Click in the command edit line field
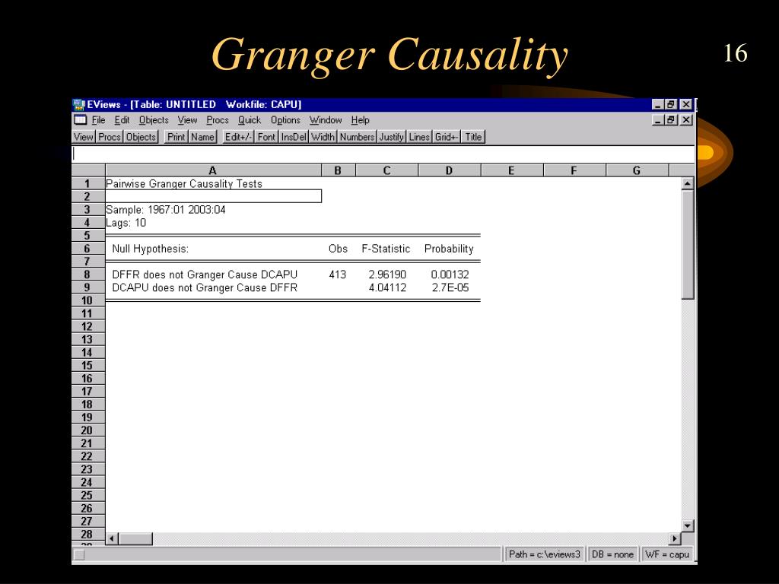This screenshot has height=584, width=779. point(383,154)
